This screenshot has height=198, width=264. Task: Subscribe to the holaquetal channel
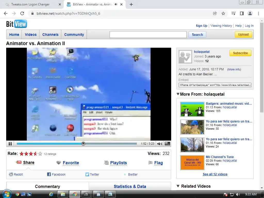(x=240, y=53)
